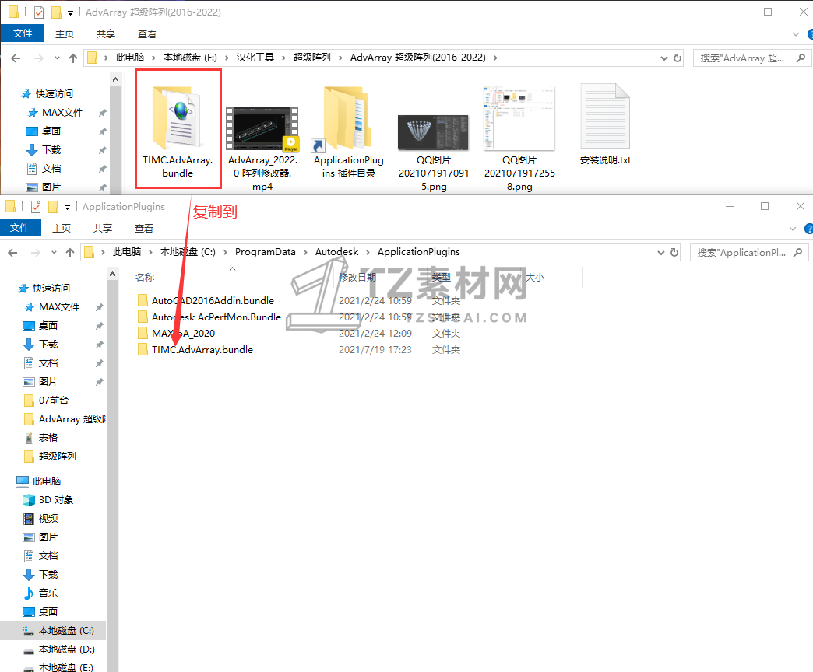The image size is (813, 672).
Task: Open 表格 in sidebar
Action: click(48, 437)
